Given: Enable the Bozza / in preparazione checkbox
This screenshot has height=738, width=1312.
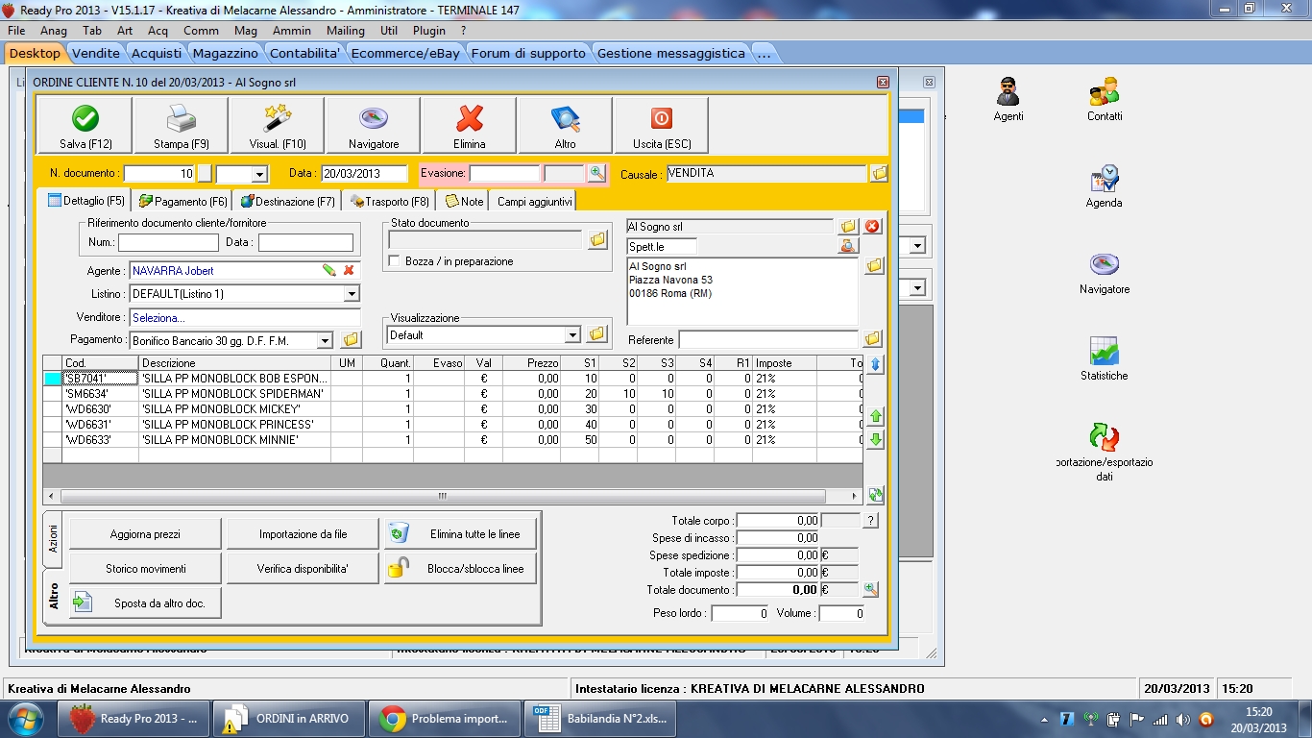Looking at the screenshot, I should pos(394,261).
